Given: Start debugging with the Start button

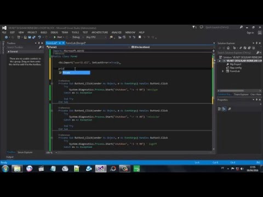Looking at the screenshot, I should coord(58,37).
